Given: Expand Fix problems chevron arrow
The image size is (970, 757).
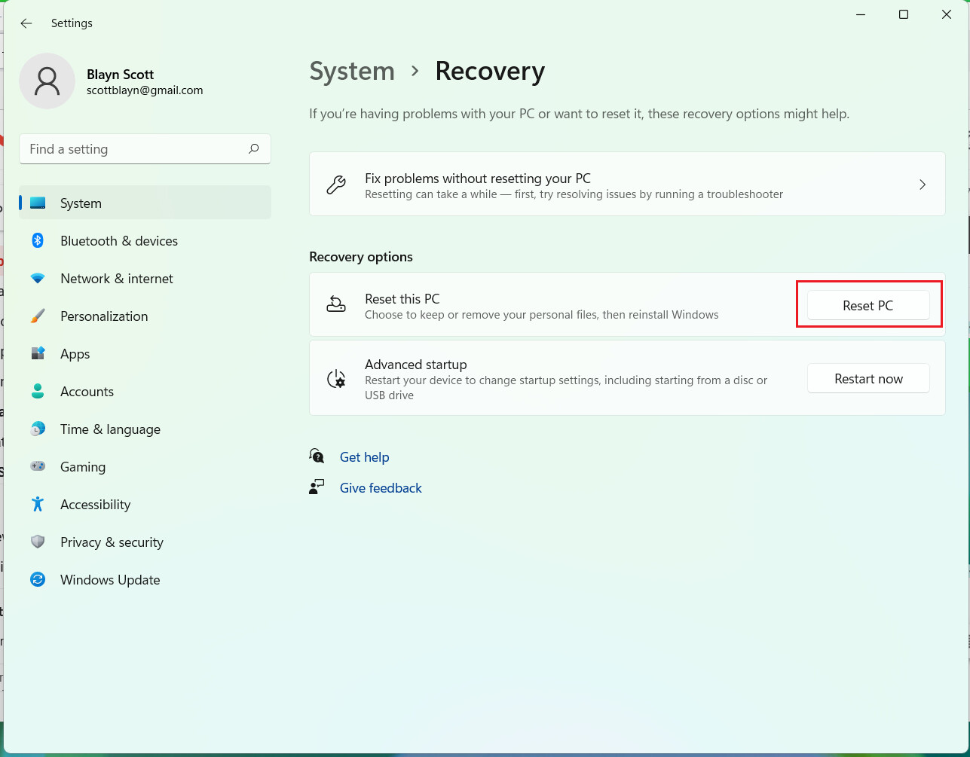Looking at the screenshot, I should 923,185.
